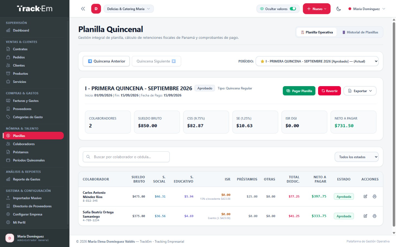
Task: Click the Quincena Anterior button
Action: pos(106,61)
